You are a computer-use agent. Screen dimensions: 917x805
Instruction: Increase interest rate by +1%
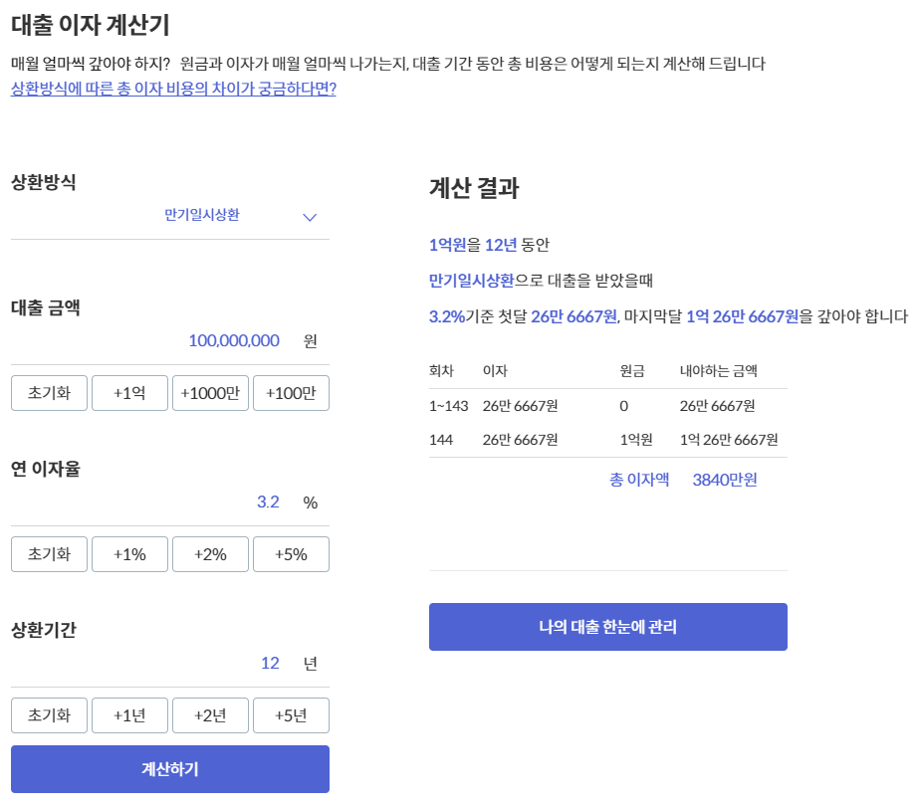tap(129, 554)
